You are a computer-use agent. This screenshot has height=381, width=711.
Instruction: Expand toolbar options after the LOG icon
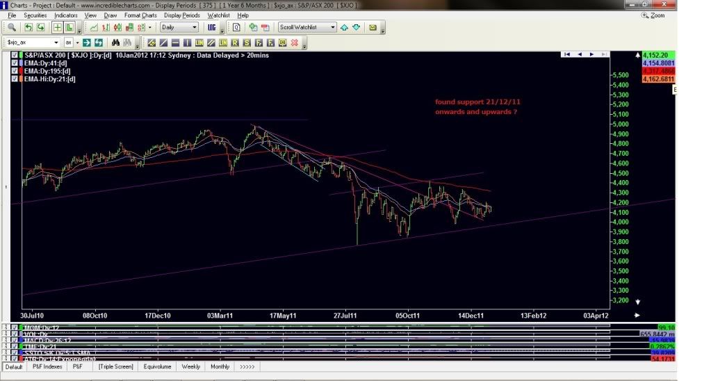coord(222,31)
